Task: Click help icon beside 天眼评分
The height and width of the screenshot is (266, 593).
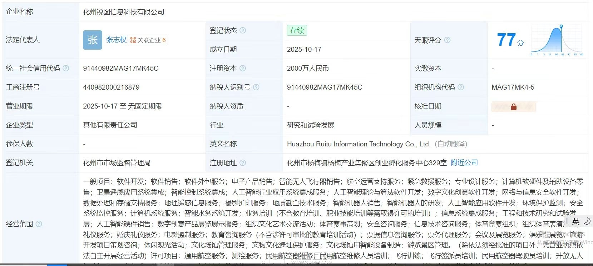Action: [447, 40]
